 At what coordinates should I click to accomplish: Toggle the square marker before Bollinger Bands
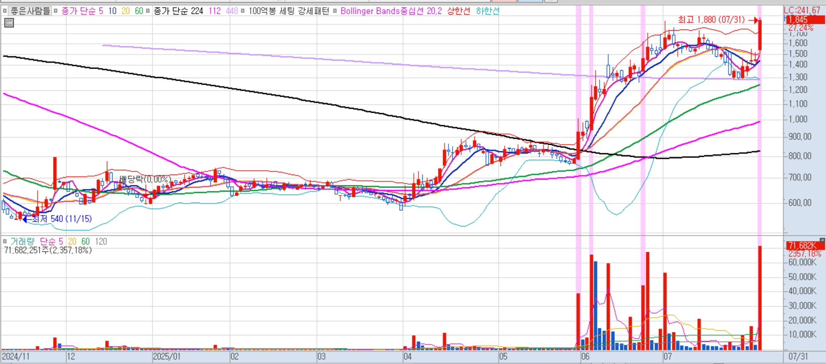coord(335,11)
